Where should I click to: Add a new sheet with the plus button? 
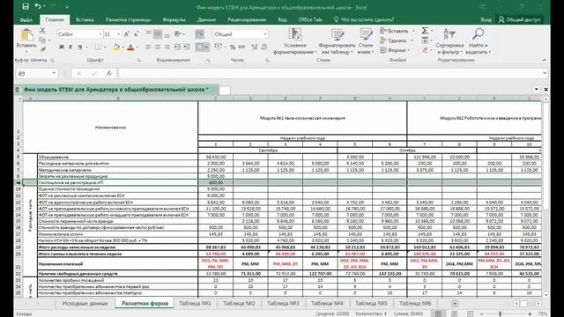tap(455, 304)
